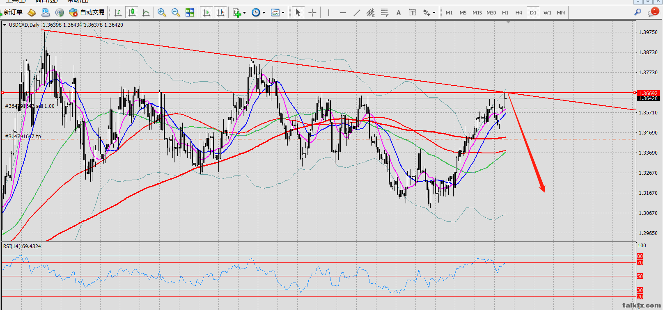Click the chart templates icon

click(275, 12)
